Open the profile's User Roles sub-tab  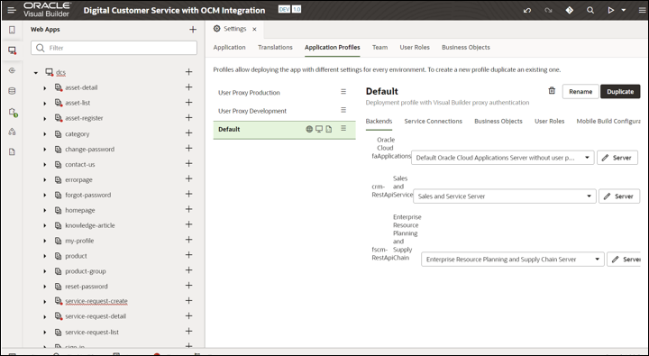549,122
